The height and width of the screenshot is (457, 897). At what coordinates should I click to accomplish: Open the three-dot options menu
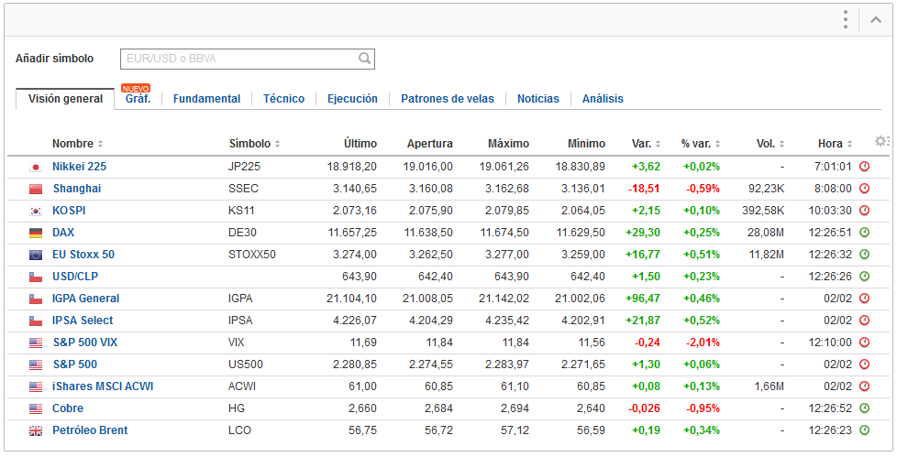845,19
